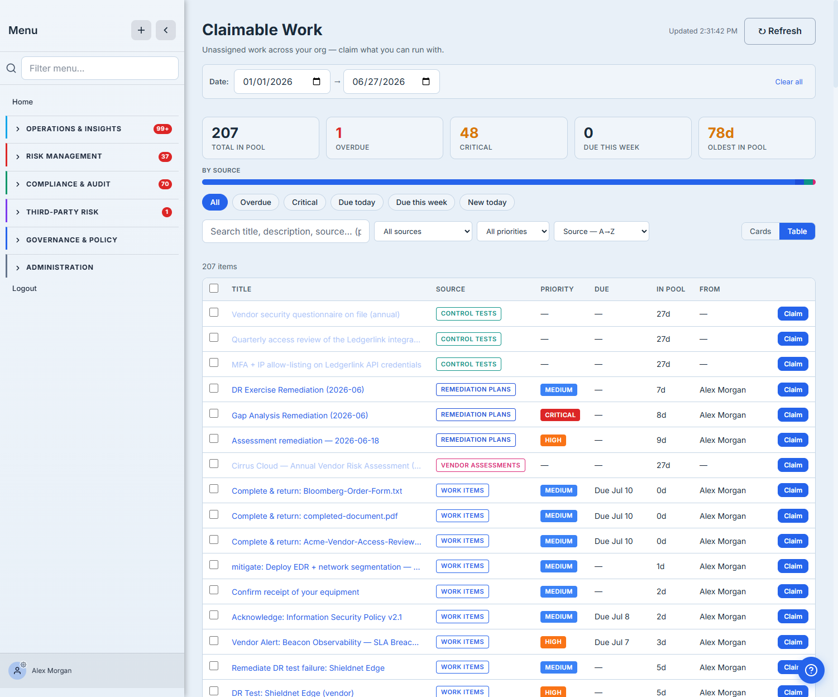Select the All filter chip

[215, 202]
